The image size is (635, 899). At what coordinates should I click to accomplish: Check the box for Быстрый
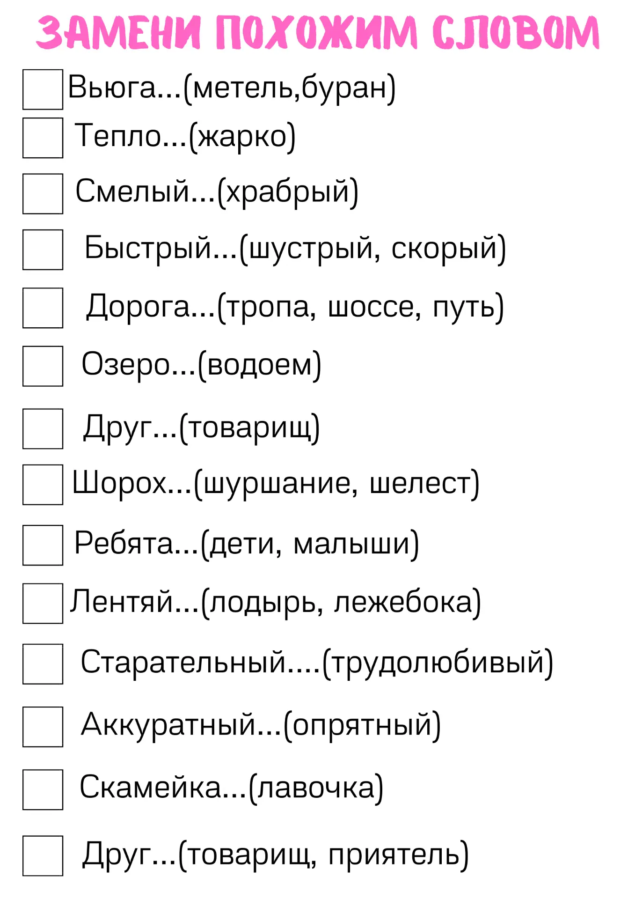pyautogui.click(x=43, y=250)
